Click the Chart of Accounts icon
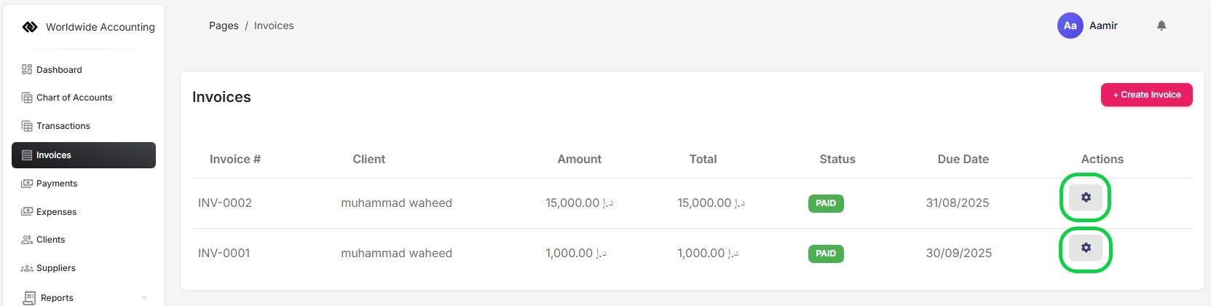Screen dimensions: 1211x306 (x=27, y=98)
